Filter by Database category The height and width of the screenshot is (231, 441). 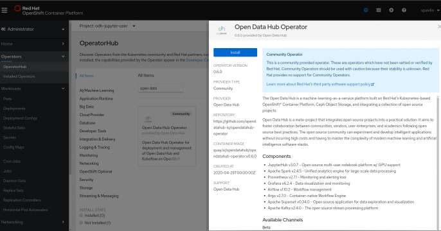(x=87, y=123)
